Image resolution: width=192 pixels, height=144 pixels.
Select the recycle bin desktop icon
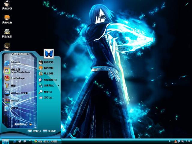click(x=7, y=47)
